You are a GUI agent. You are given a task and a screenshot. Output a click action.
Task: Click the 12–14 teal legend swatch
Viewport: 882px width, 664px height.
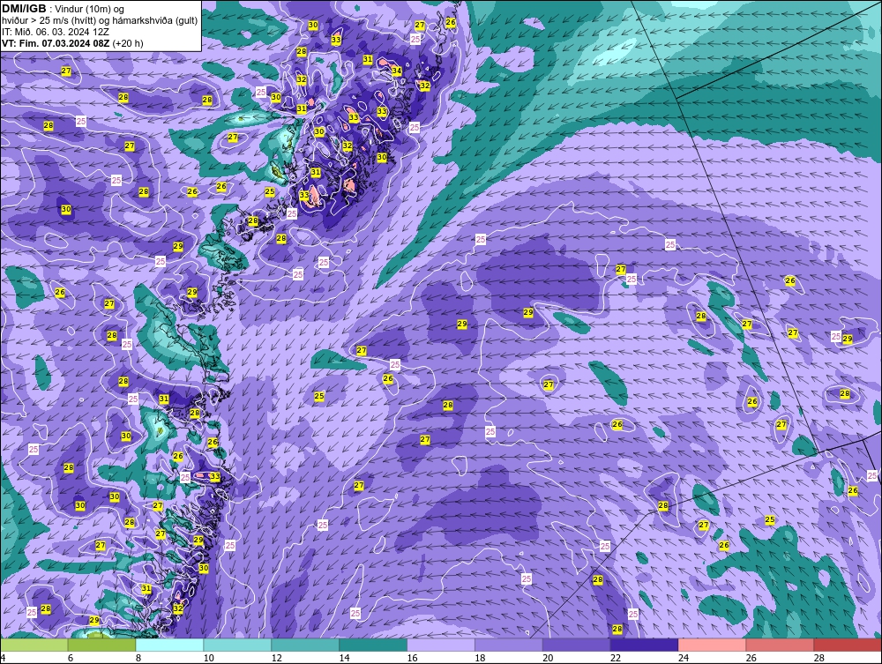click(x=305, y=645)
